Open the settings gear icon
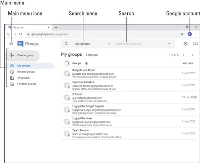 [x=186, y=44]
